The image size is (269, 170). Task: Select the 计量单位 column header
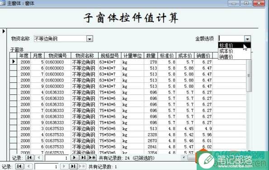click(132, 55)
